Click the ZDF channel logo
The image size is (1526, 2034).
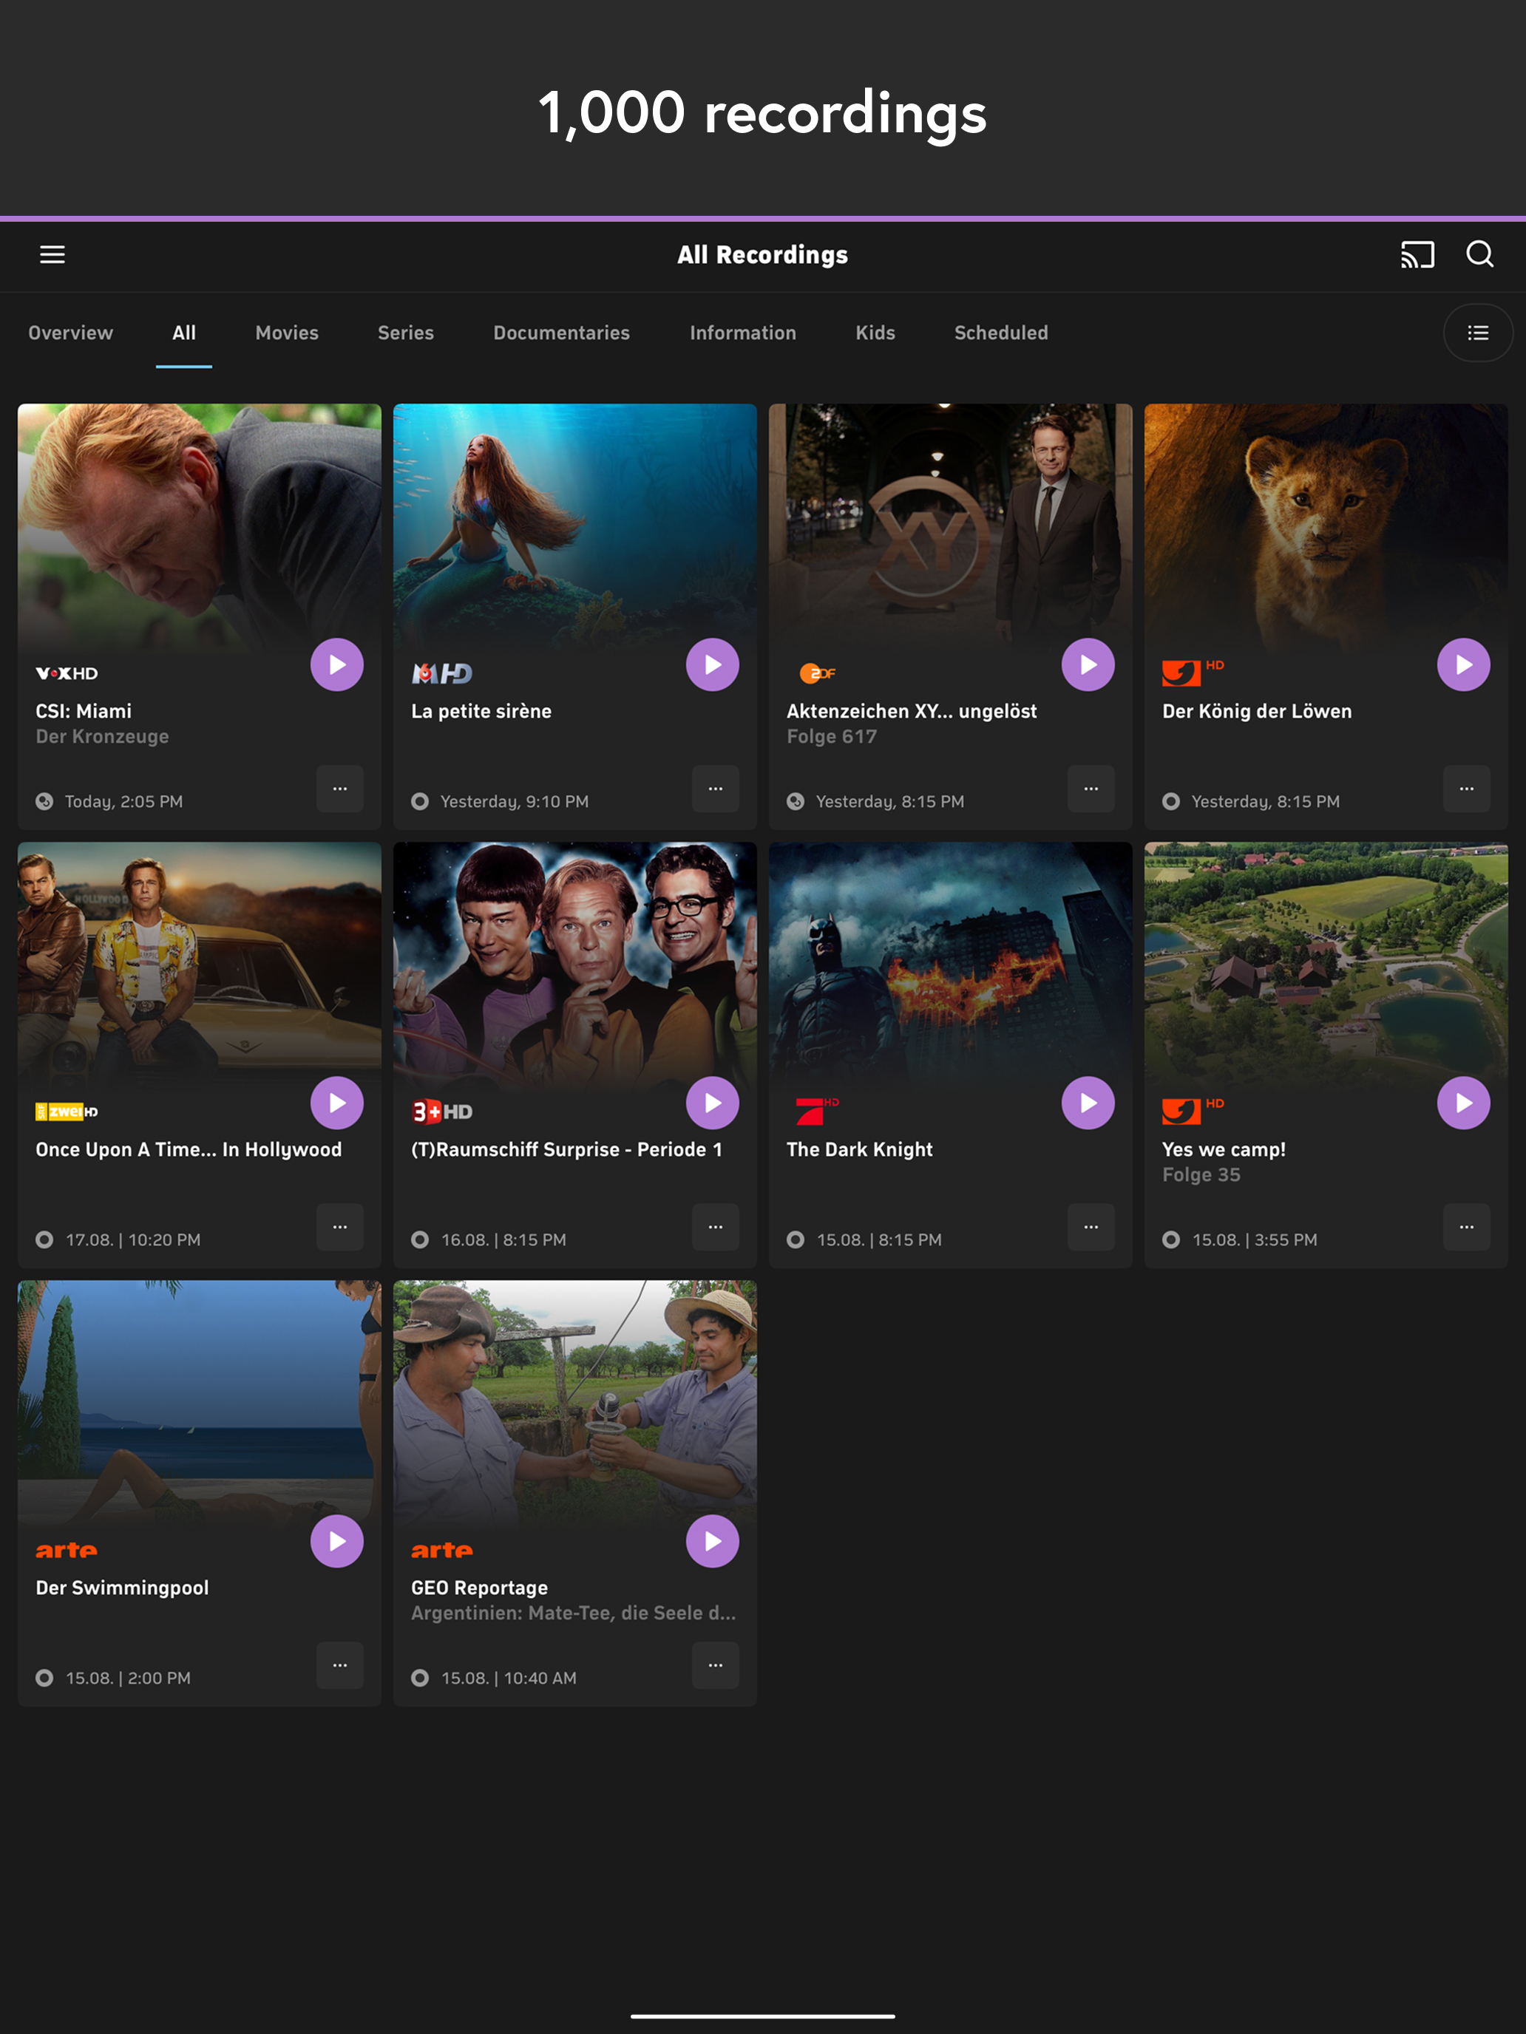pyautogui.click(x=817, y=673)
